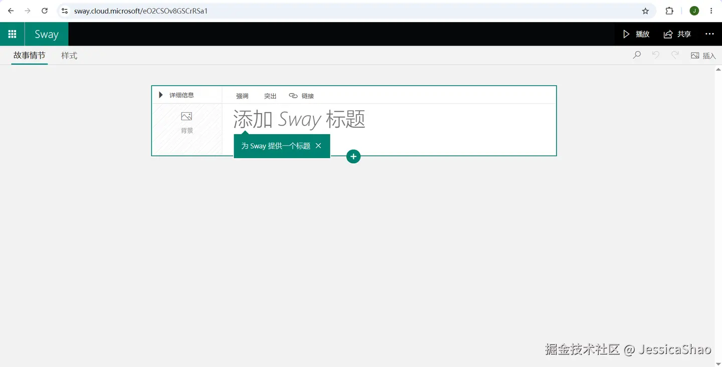Play the Sway using 播放 button
Viewport: 722px width, 367px height.
(636, 34)
